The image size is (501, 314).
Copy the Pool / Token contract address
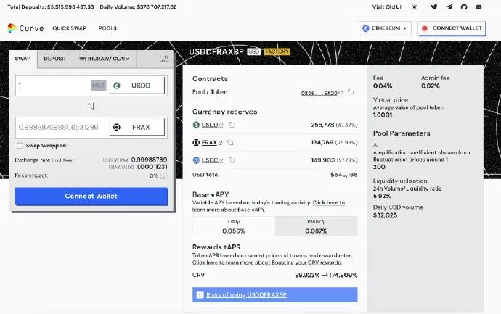point(350,93)
